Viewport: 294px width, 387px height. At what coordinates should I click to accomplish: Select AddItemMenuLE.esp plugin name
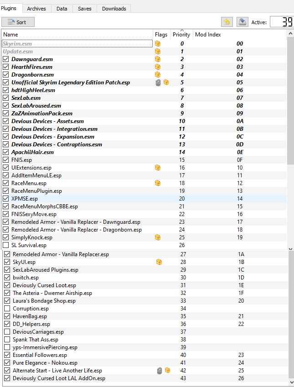[x=36, y=175]
